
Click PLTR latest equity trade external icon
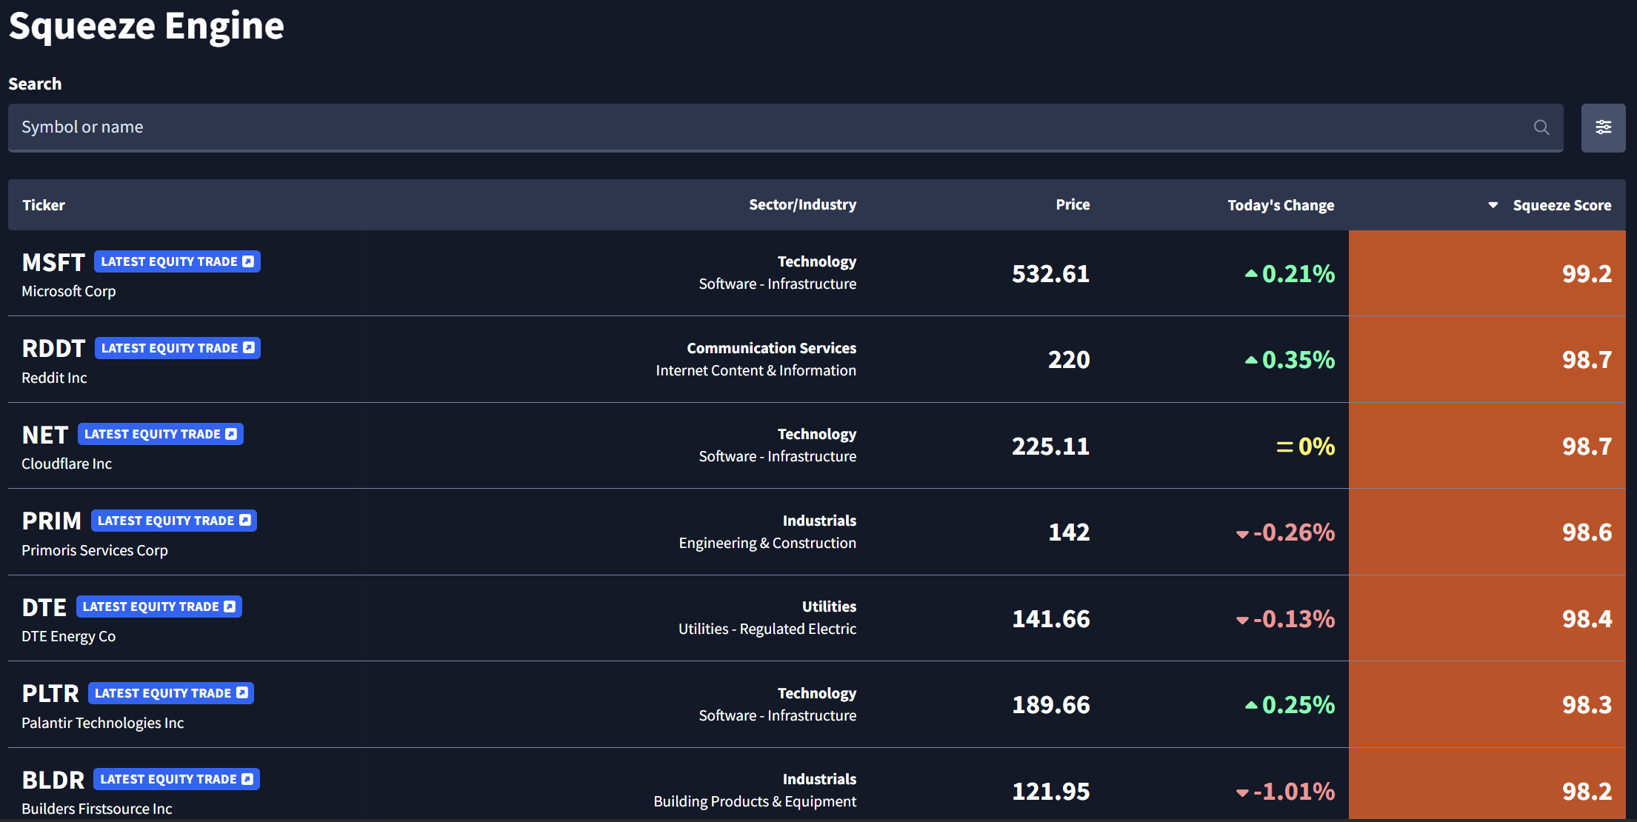(x=242, y=693)
